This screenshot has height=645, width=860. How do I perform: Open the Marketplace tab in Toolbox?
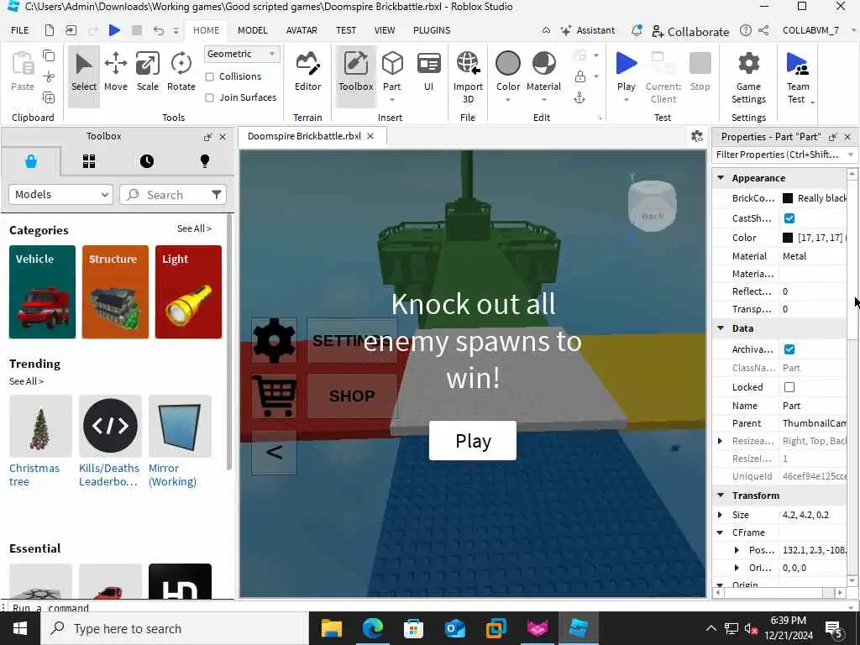[31, 161]
